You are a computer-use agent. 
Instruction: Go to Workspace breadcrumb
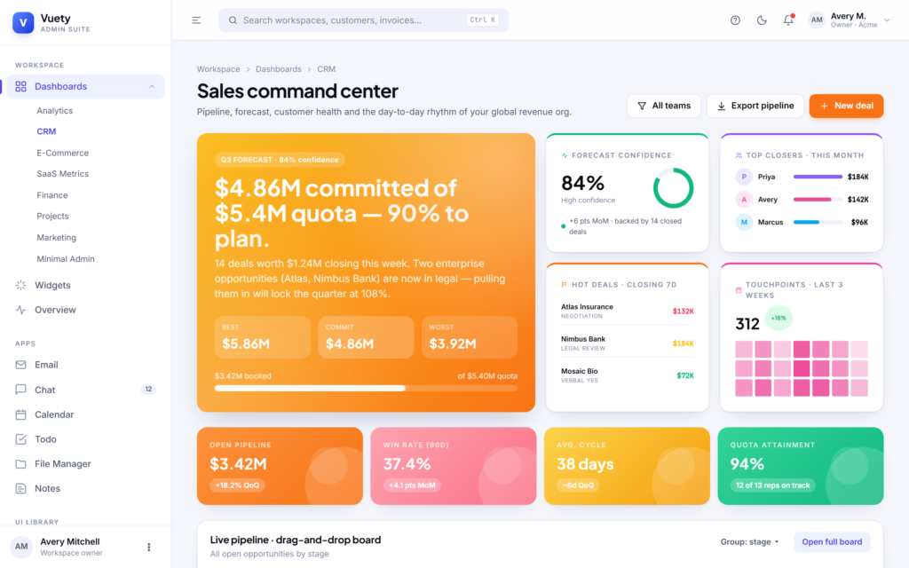click(218, 69)
